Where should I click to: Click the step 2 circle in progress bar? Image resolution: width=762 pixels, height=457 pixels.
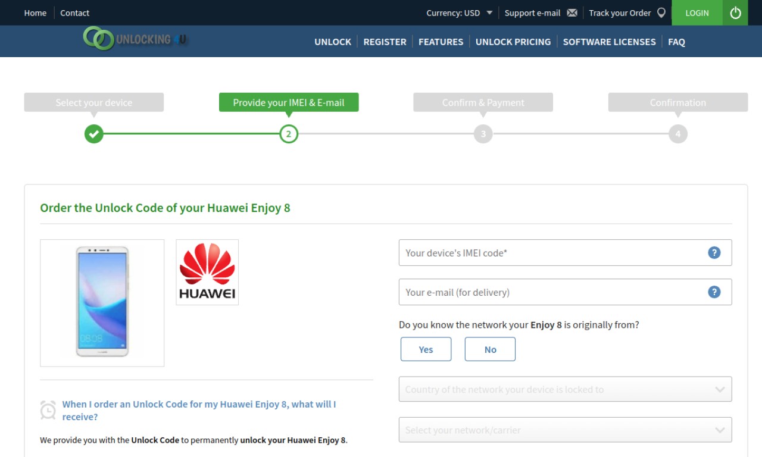pyautogui.click(x=289, y=134)
